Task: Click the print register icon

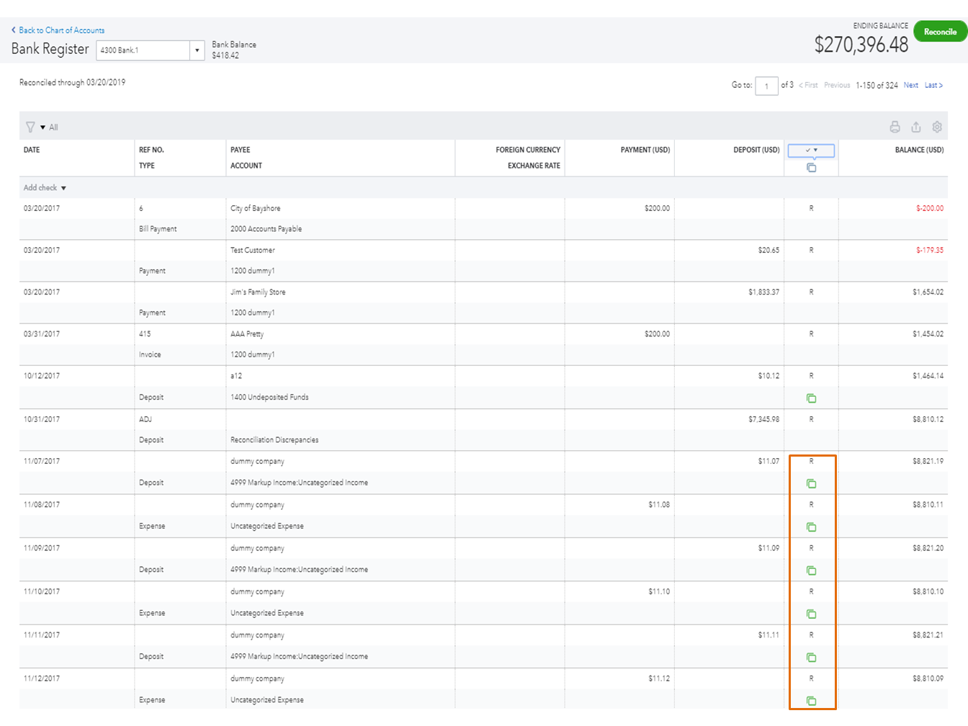Action: (x=895, y=126)
